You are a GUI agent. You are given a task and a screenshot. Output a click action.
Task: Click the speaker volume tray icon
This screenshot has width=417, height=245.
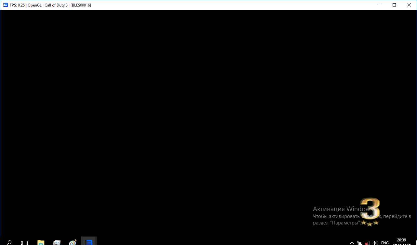(375, 243)
